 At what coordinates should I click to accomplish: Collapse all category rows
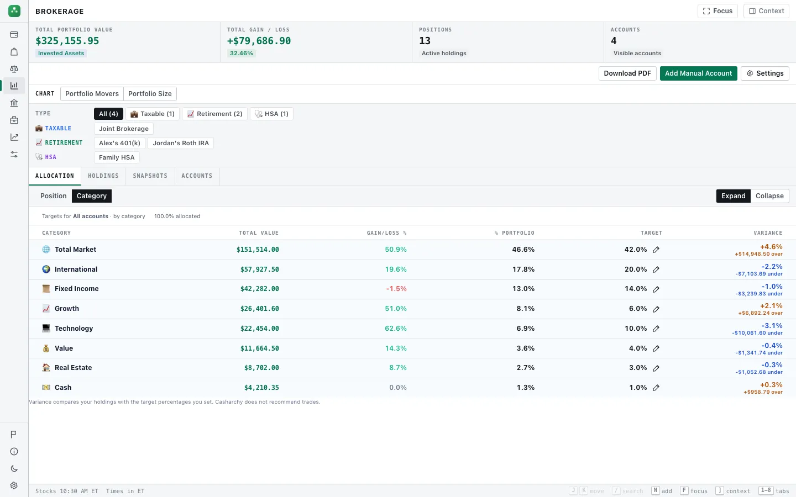click(769, 196)
